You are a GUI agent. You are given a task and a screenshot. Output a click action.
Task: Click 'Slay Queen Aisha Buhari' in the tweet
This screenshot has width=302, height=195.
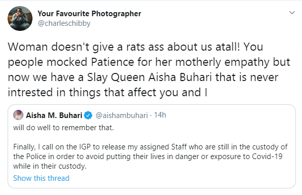click(149, 77)
